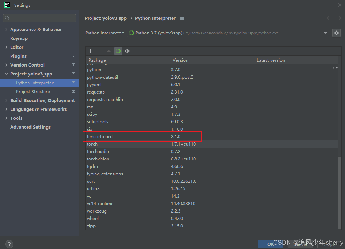Select the tqdm package row
345x249 pixels.
[x=212, y=166]
